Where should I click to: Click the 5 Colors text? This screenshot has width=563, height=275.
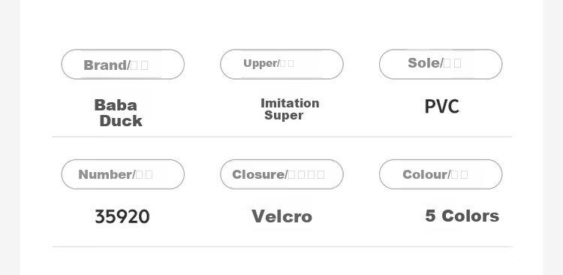pos(462,216)
